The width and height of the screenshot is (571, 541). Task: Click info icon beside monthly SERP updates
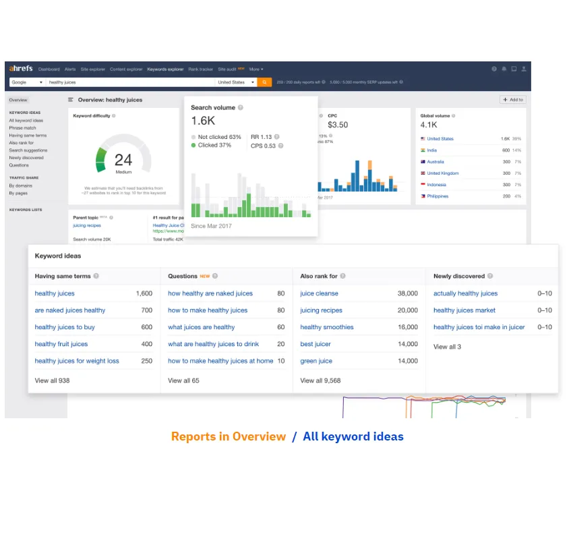(x=401, y=82)
